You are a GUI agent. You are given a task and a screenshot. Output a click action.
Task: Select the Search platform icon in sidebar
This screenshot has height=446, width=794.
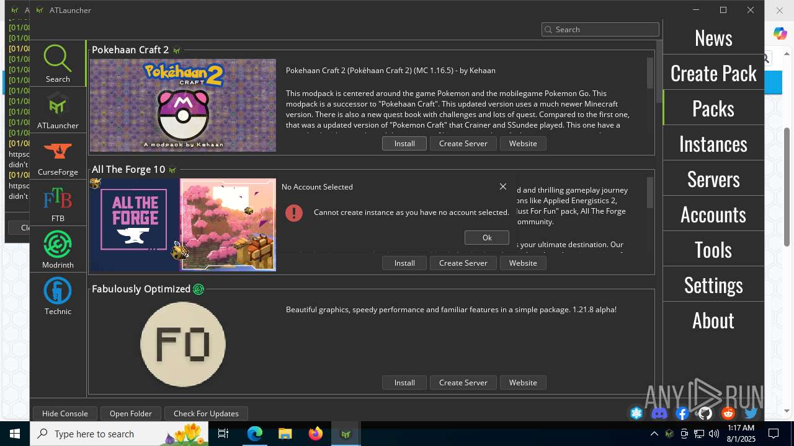point(58,64)
